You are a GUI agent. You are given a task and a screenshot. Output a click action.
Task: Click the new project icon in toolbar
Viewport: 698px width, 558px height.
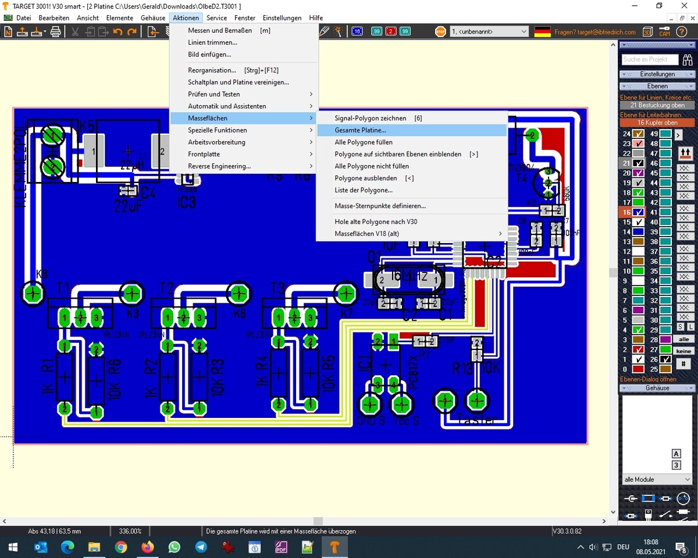tap(8, 32)
